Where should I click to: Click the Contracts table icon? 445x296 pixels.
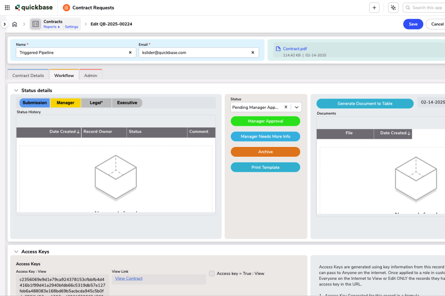35,24
